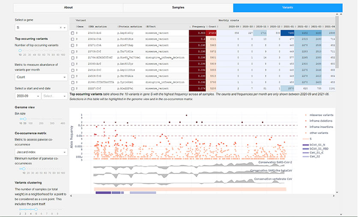Toggle inframe insertions legend entry
This screenshot has height=217, width=358.
[x=319, y=127]
